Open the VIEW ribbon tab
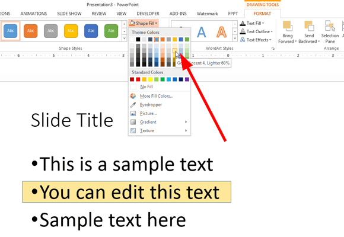This screenshot has height=237, width=344. pos(122,14)
